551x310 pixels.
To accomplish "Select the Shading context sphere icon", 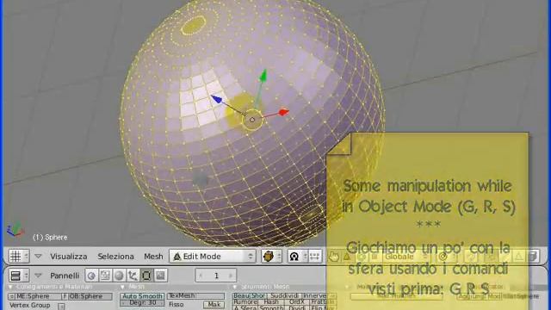I will click(119, 276).
